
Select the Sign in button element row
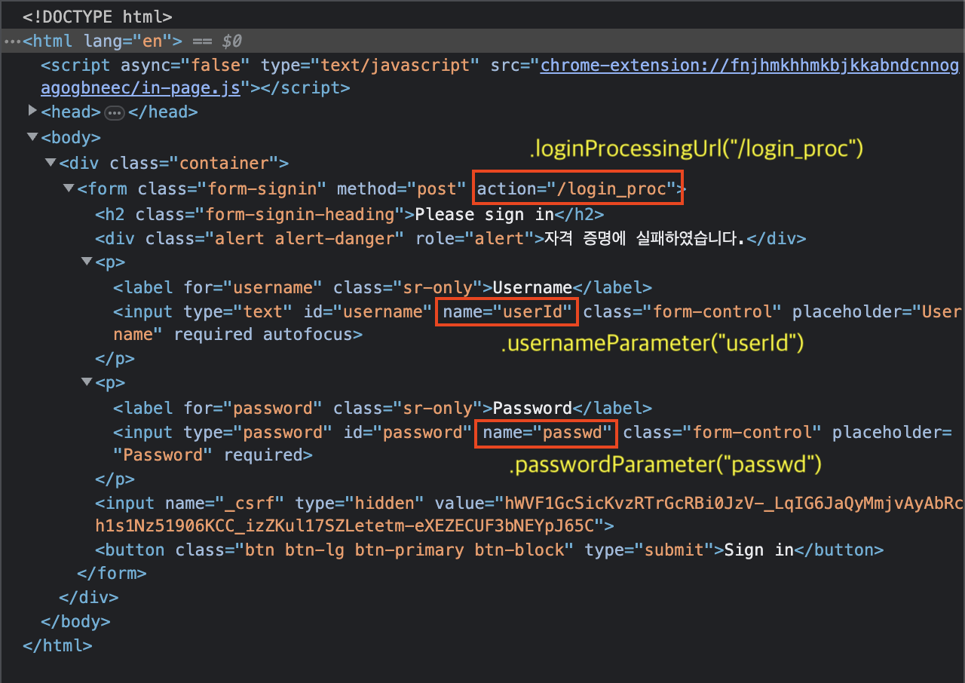[489, 550]
